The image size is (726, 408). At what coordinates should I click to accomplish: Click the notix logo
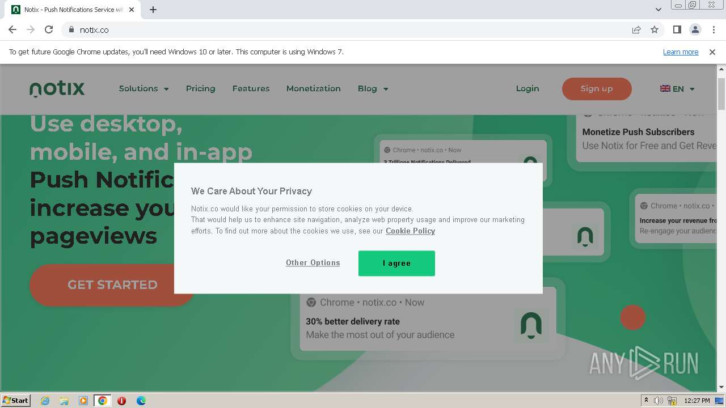57,89
